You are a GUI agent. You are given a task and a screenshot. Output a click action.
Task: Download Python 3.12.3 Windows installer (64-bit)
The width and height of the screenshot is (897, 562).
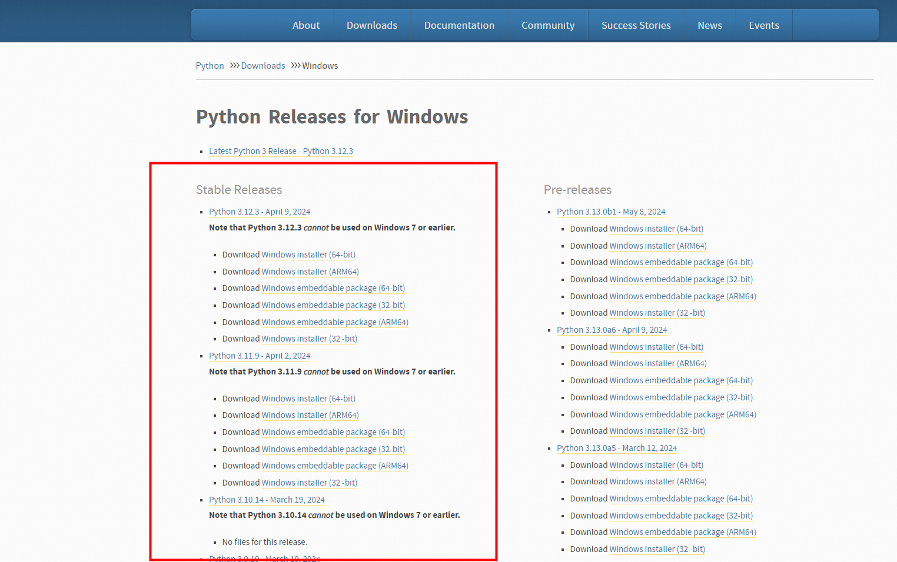pyautogui.click(x=308, y=255)
